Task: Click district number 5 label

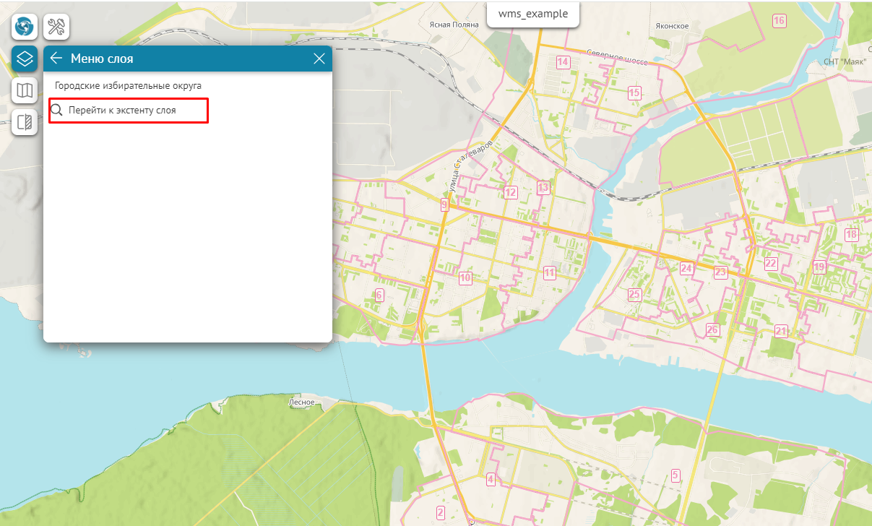Action: pyautogui.click(x=675, y=475)
